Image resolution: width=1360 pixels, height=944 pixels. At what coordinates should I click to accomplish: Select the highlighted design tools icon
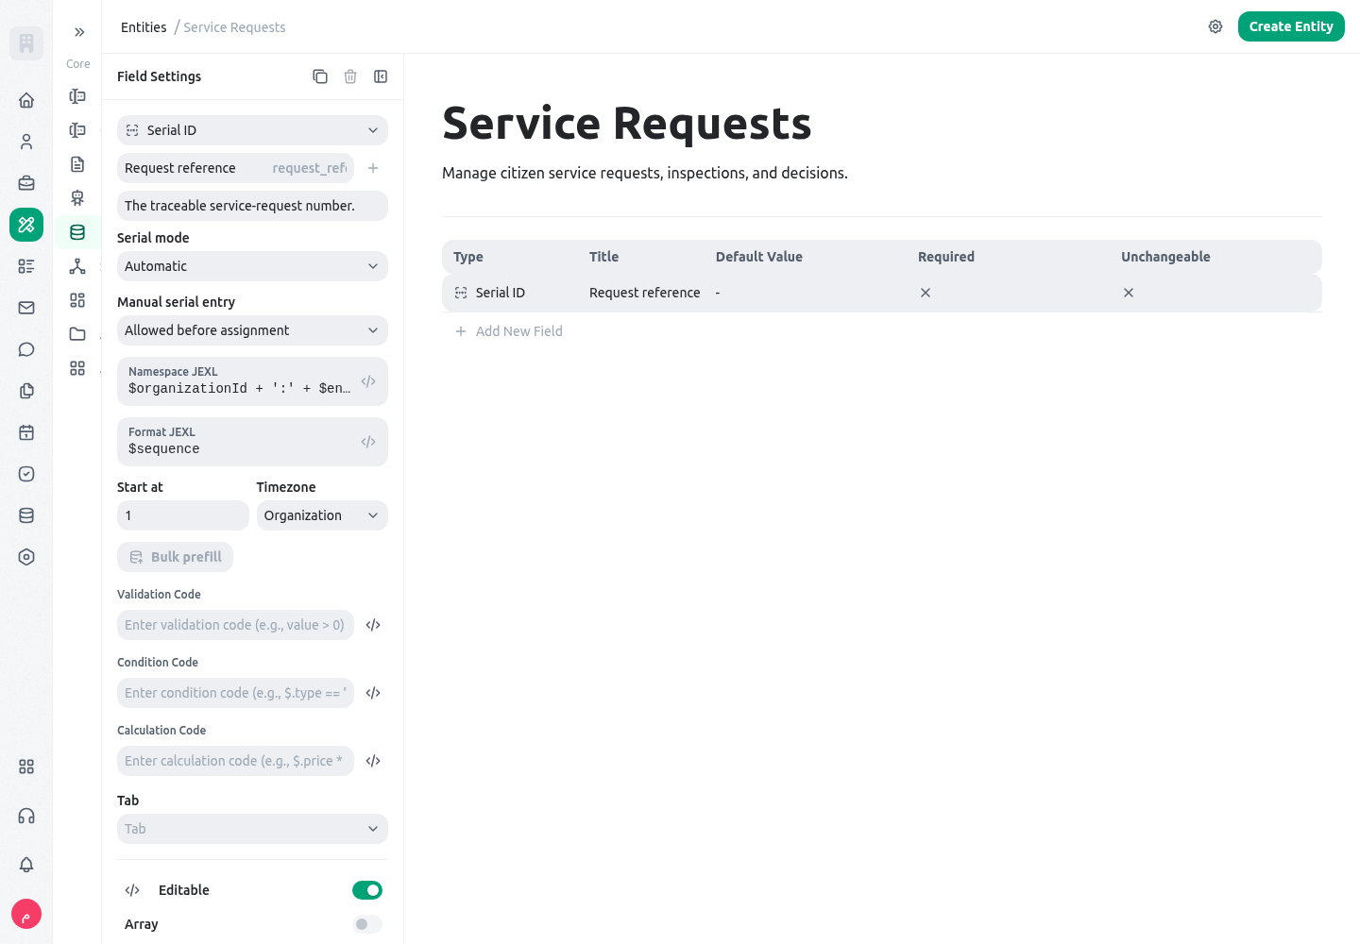[x=26, y=225]
